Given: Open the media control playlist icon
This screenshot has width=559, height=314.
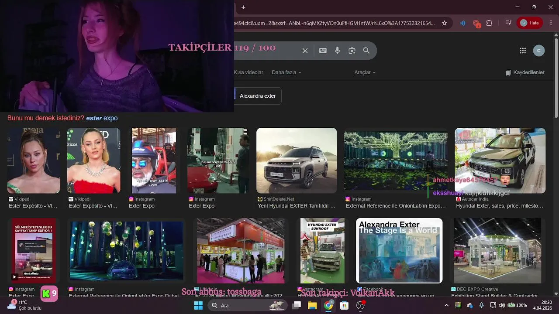Looking at the screenshot, I should coord(508,23).
